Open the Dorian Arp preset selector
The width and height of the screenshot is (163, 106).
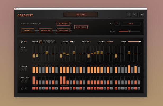pyautogui.click(x=80, y=14)
